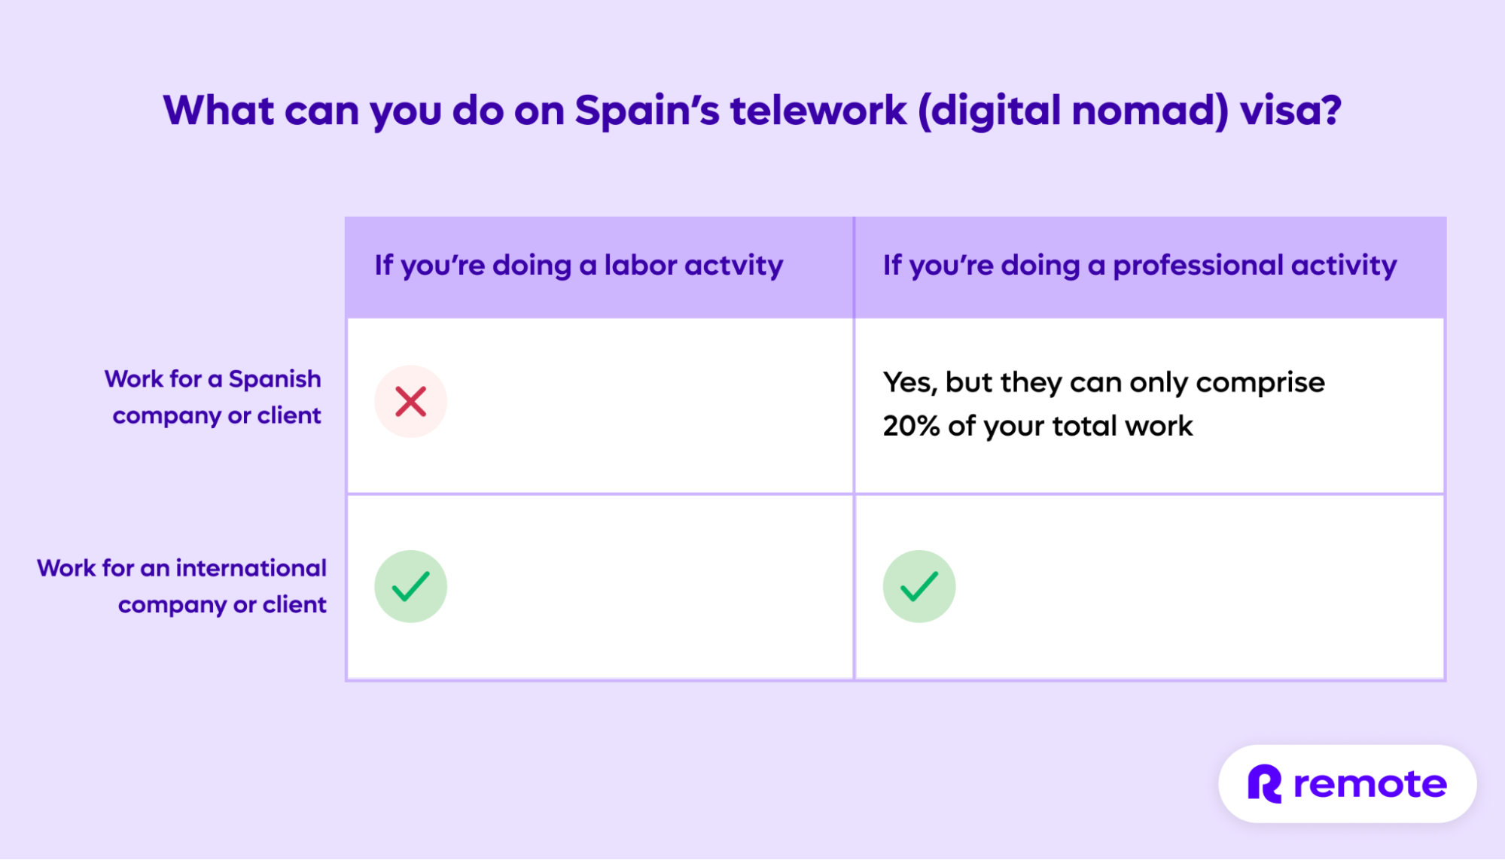Click the red X icon
This screenshot has width=1505, height=860.
click(411, 402)
